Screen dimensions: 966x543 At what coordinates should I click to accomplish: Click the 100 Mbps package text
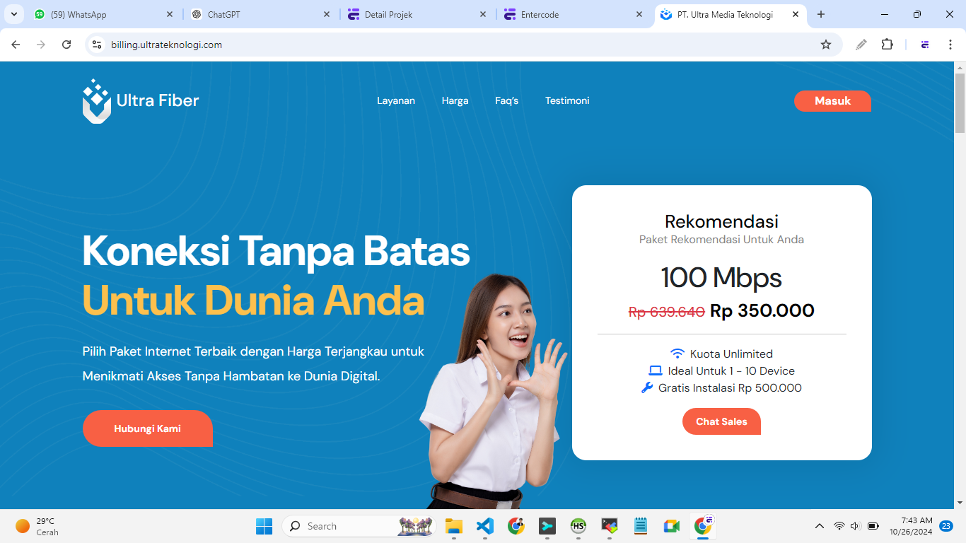[x=721, y=277]
